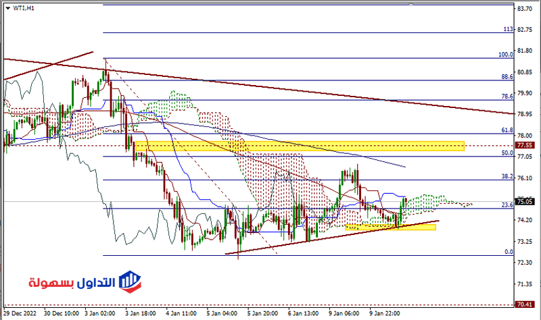Click the 70.41 price tag on axis

525,304
